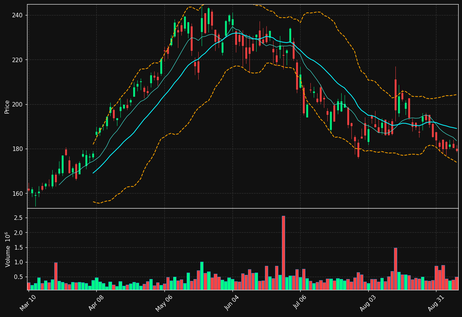Click the 0.5 volume tick label
The height and width of the screenshot is (317, 462).
click(x=19, y=277)
